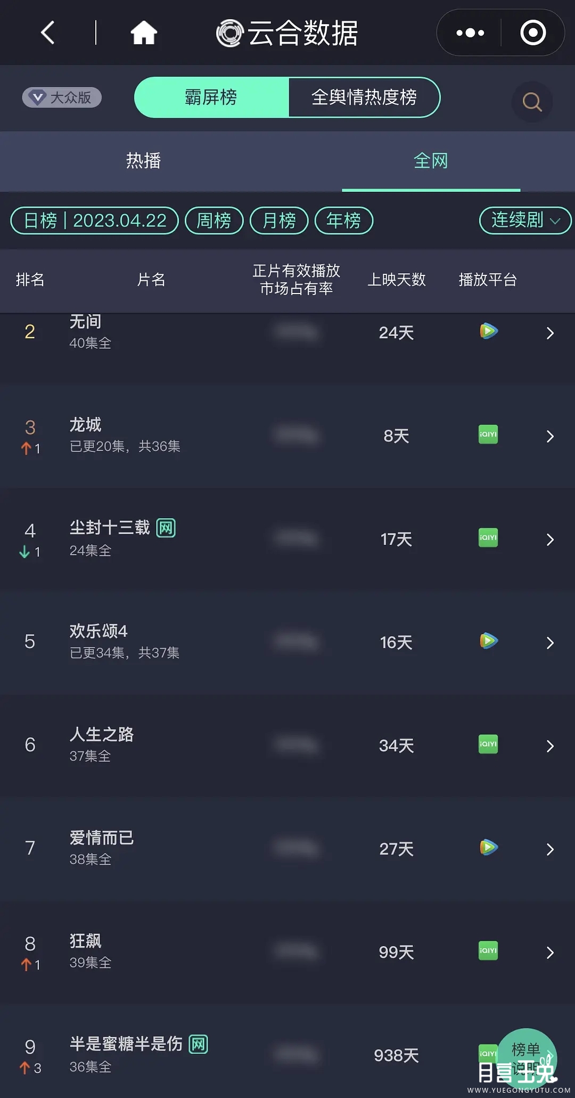Image resolution: width=575 pixels, height=1098 pixels.
Task: Tap Tencent Video icon for 无间
Action: [488, 331]
